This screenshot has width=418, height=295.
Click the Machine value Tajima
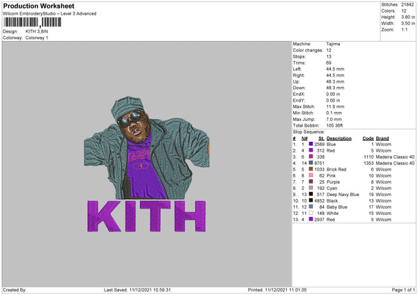point(333,44)
